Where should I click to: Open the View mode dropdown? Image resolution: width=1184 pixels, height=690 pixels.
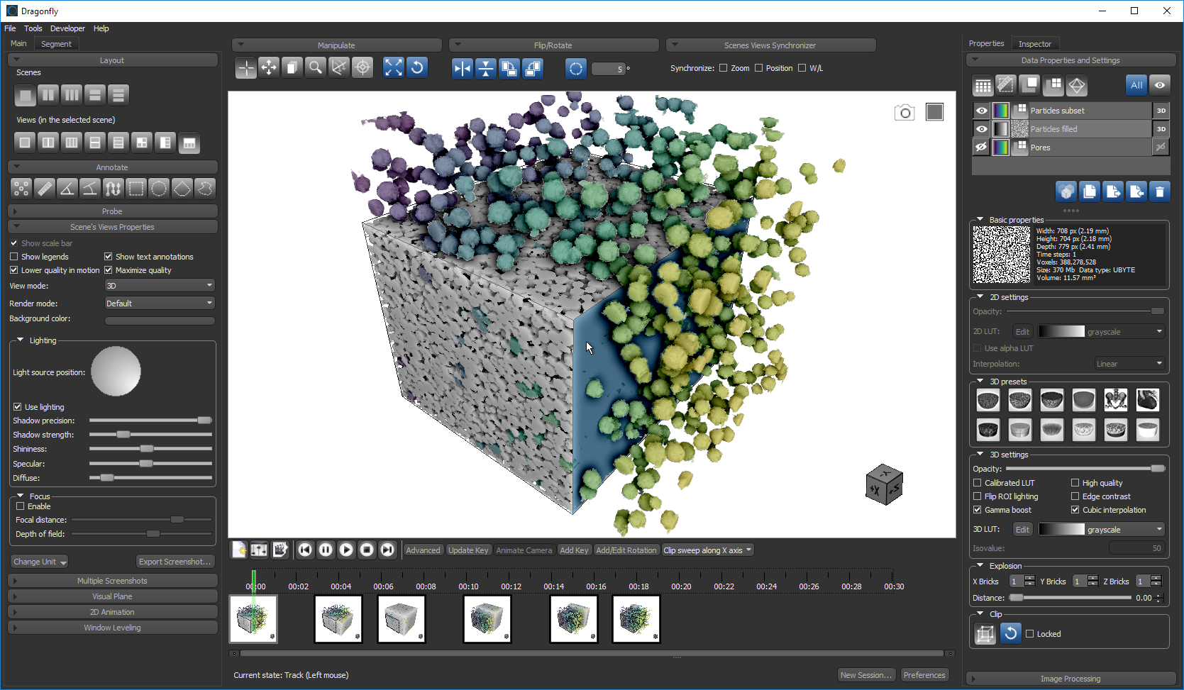[160, 286]
